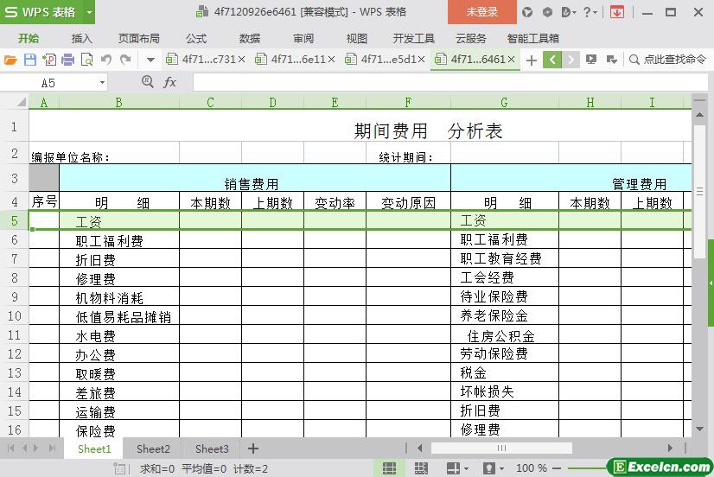
Task: Open the 插入 ribbon tab
Action: 82,39
